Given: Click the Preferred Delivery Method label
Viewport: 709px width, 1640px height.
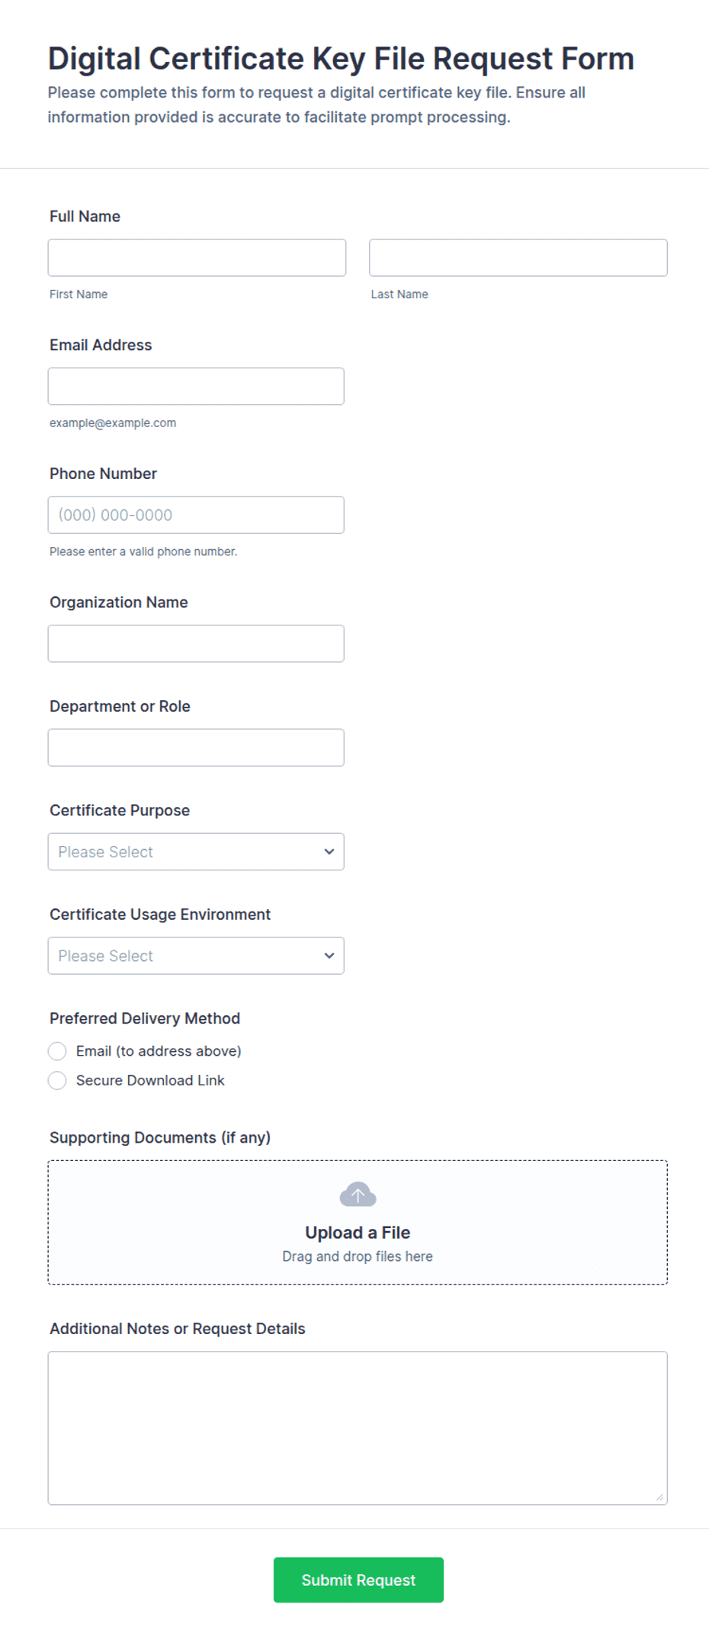Looking at the screenshot, I should click(x=145, y=1018).
